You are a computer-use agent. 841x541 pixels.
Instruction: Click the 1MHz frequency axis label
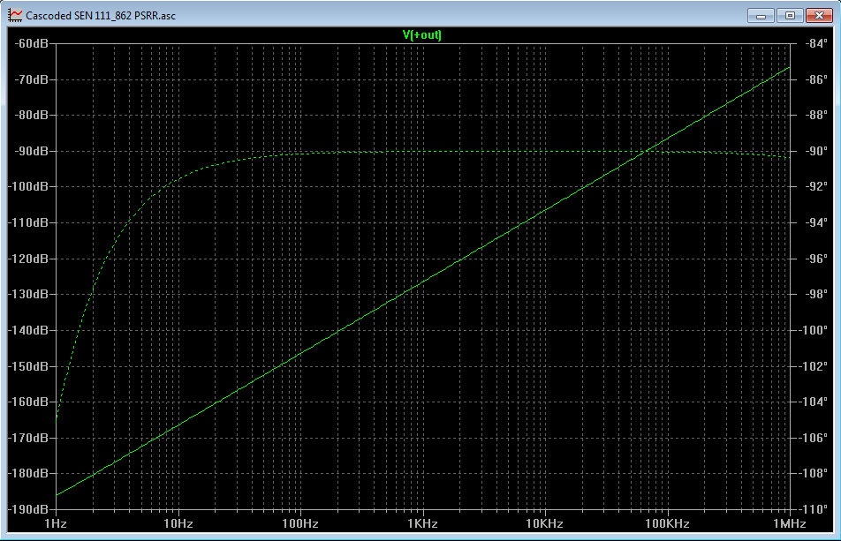tap(790, 524)
